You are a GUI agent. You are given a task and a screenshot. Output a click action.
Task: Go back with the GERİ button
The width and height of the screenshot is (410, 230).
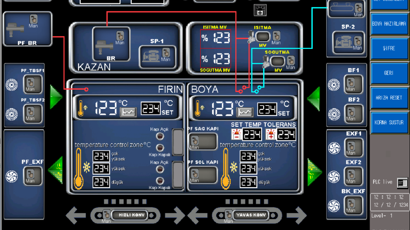coord(389,73)
